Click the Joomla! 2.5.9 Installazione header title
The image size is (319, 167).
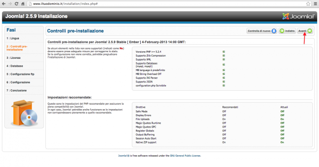(x=37, y=16)
